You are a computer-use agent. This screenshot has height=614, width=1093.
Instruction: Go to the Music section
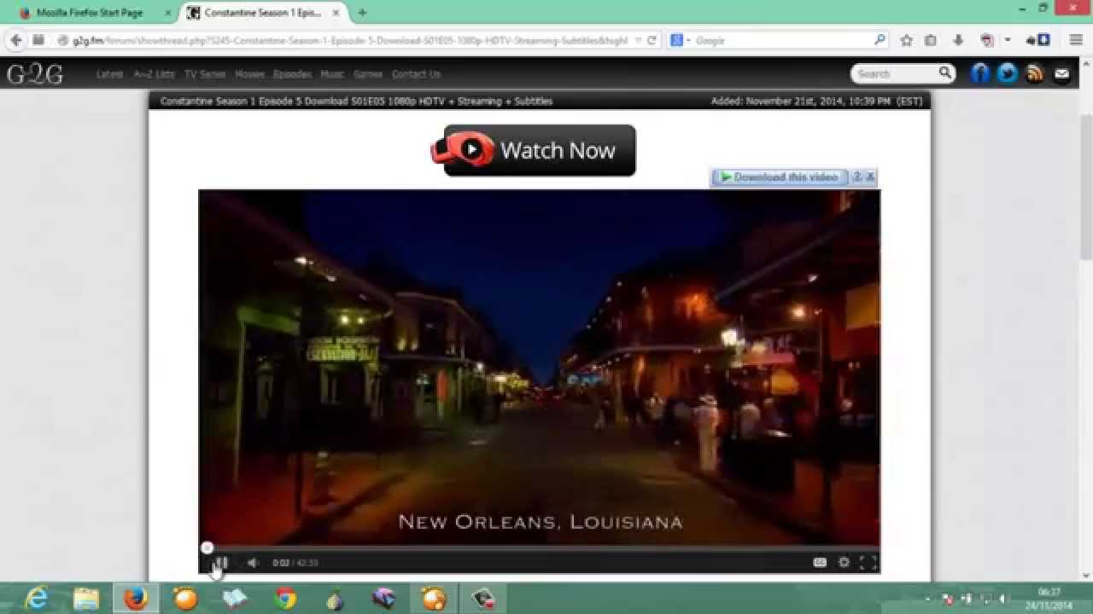click(x=332, y=74)
